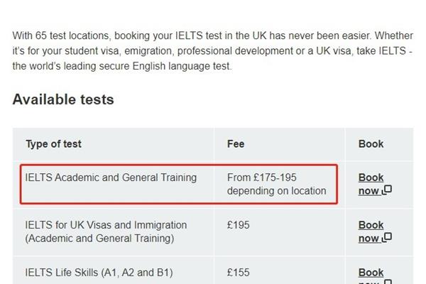
Task: Click the text 'depending on location'
Action: tap(277, 191)
